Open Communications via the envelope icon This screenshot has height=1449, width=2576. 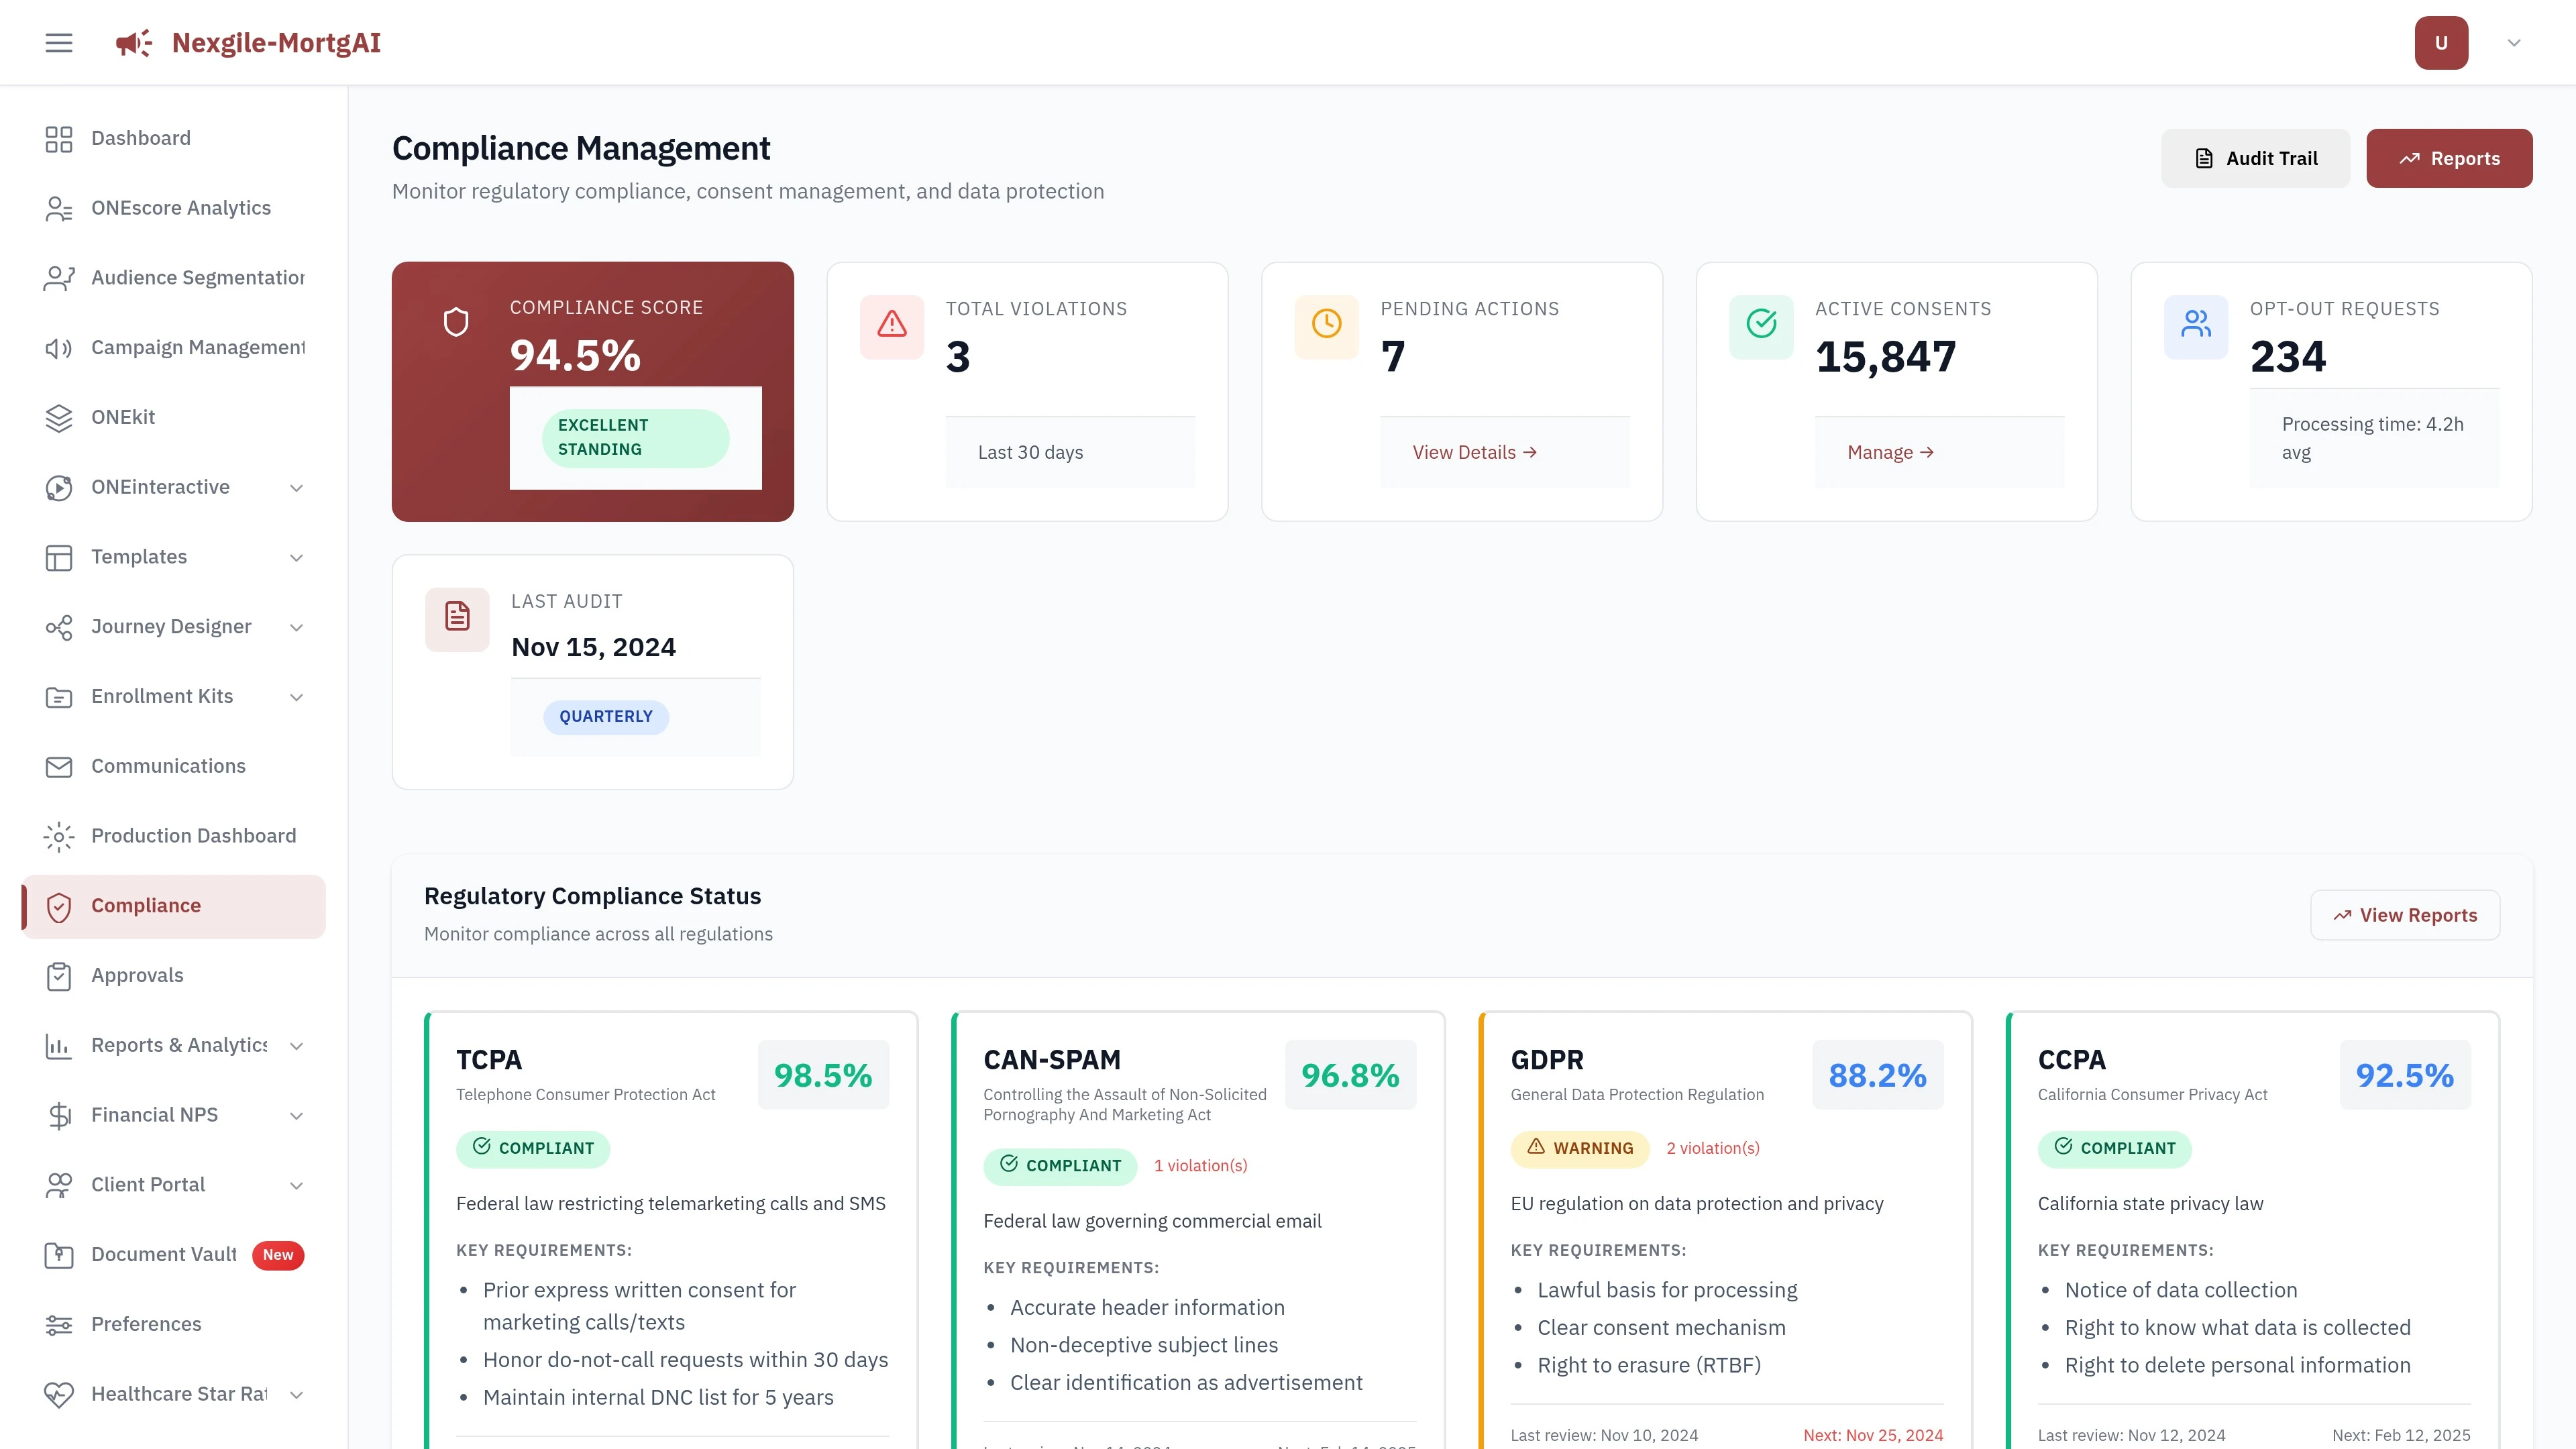coord(59,766)
